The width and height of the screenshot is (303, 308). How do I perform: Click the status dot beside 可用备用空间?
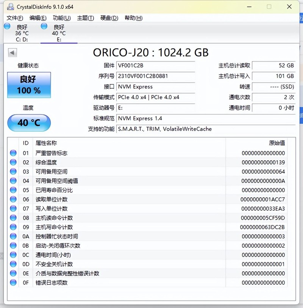[x=13, y=172]
